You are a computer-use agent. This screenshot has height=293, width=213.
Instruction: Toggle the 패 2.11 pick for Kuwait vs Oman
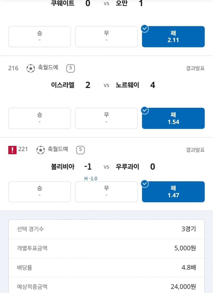[x=173, y=37]
